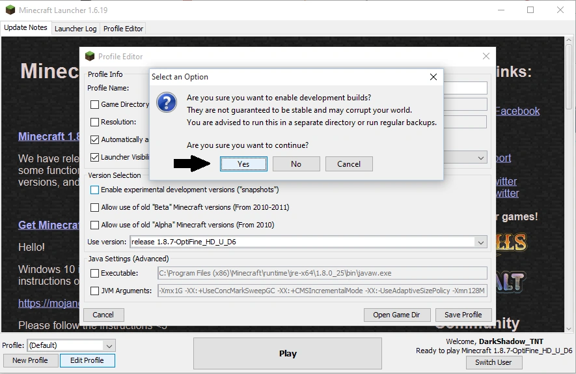This screenshot has width=576, height=374.
Task: Uncheck the Automatically ask checkbox
Action: tap(94, 139)
